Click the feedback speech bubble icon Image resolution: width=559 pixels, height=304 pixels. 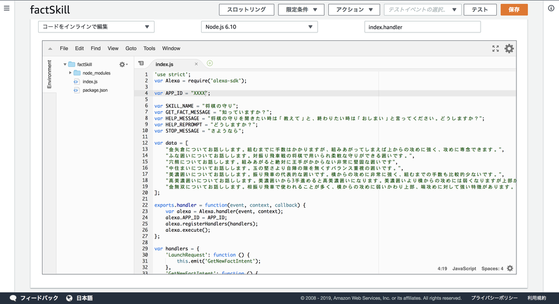tap(13, 298)
